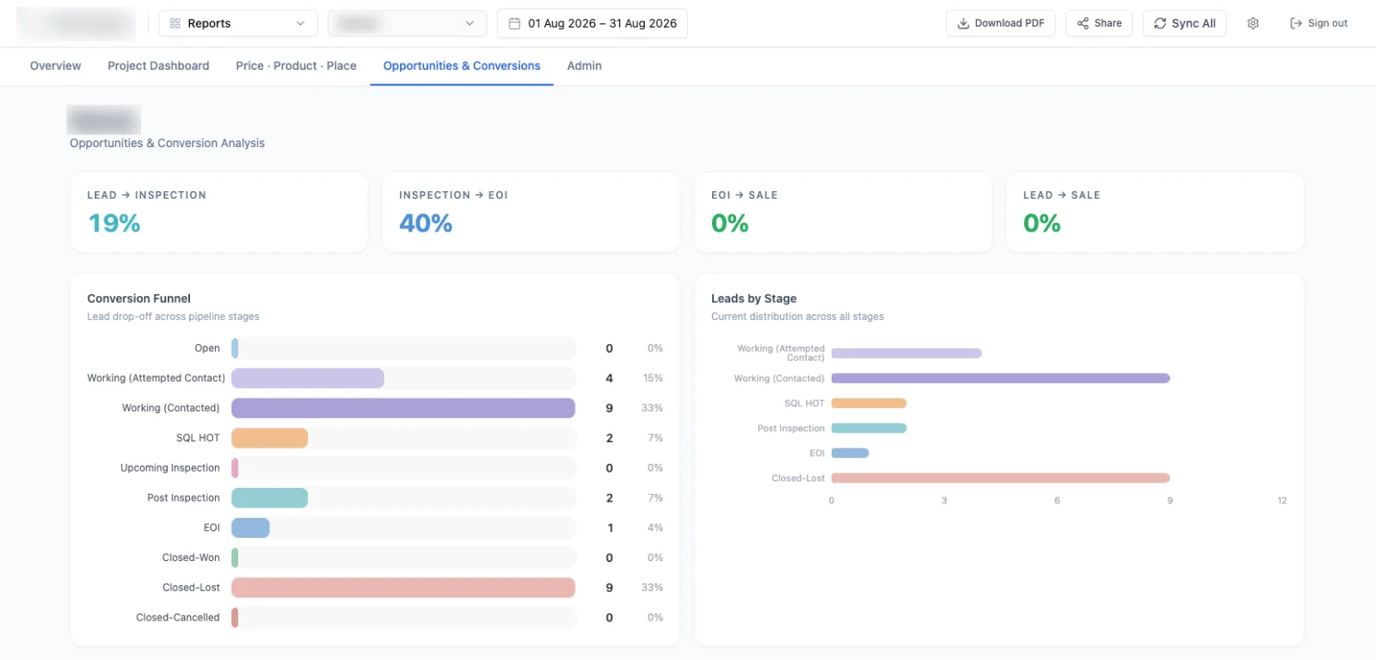Click the EOI → Sale 0% value
The image size is (1376, 660).
[730, 224]
